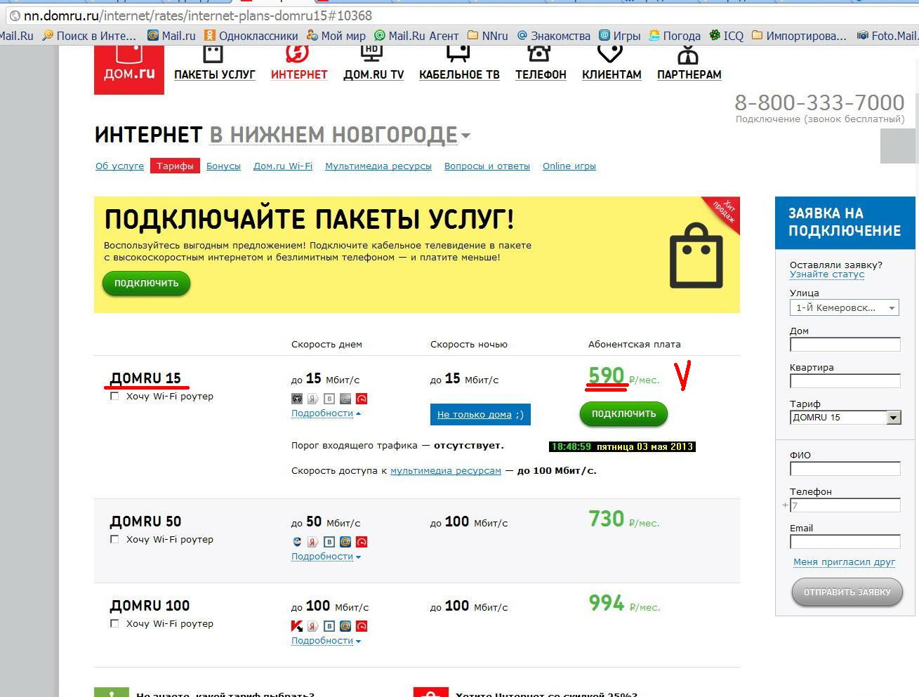
Task: Click the red speed icon in ДОМRU 100 row
Action: click(x=362, y=626)
